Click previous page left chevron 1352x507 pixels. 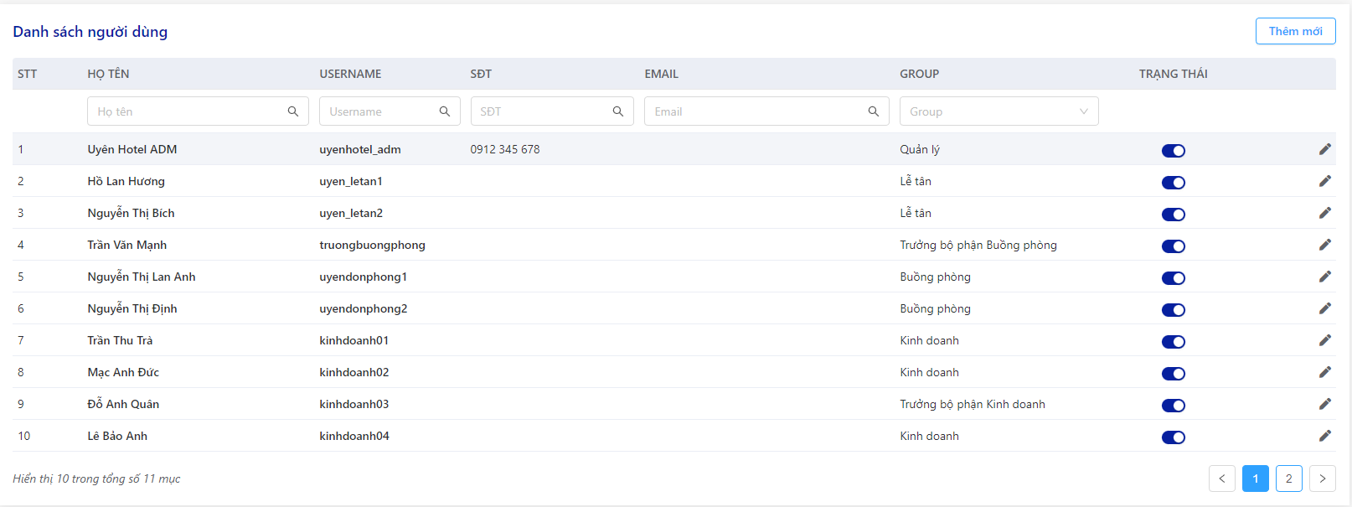tap(1222, 479)
